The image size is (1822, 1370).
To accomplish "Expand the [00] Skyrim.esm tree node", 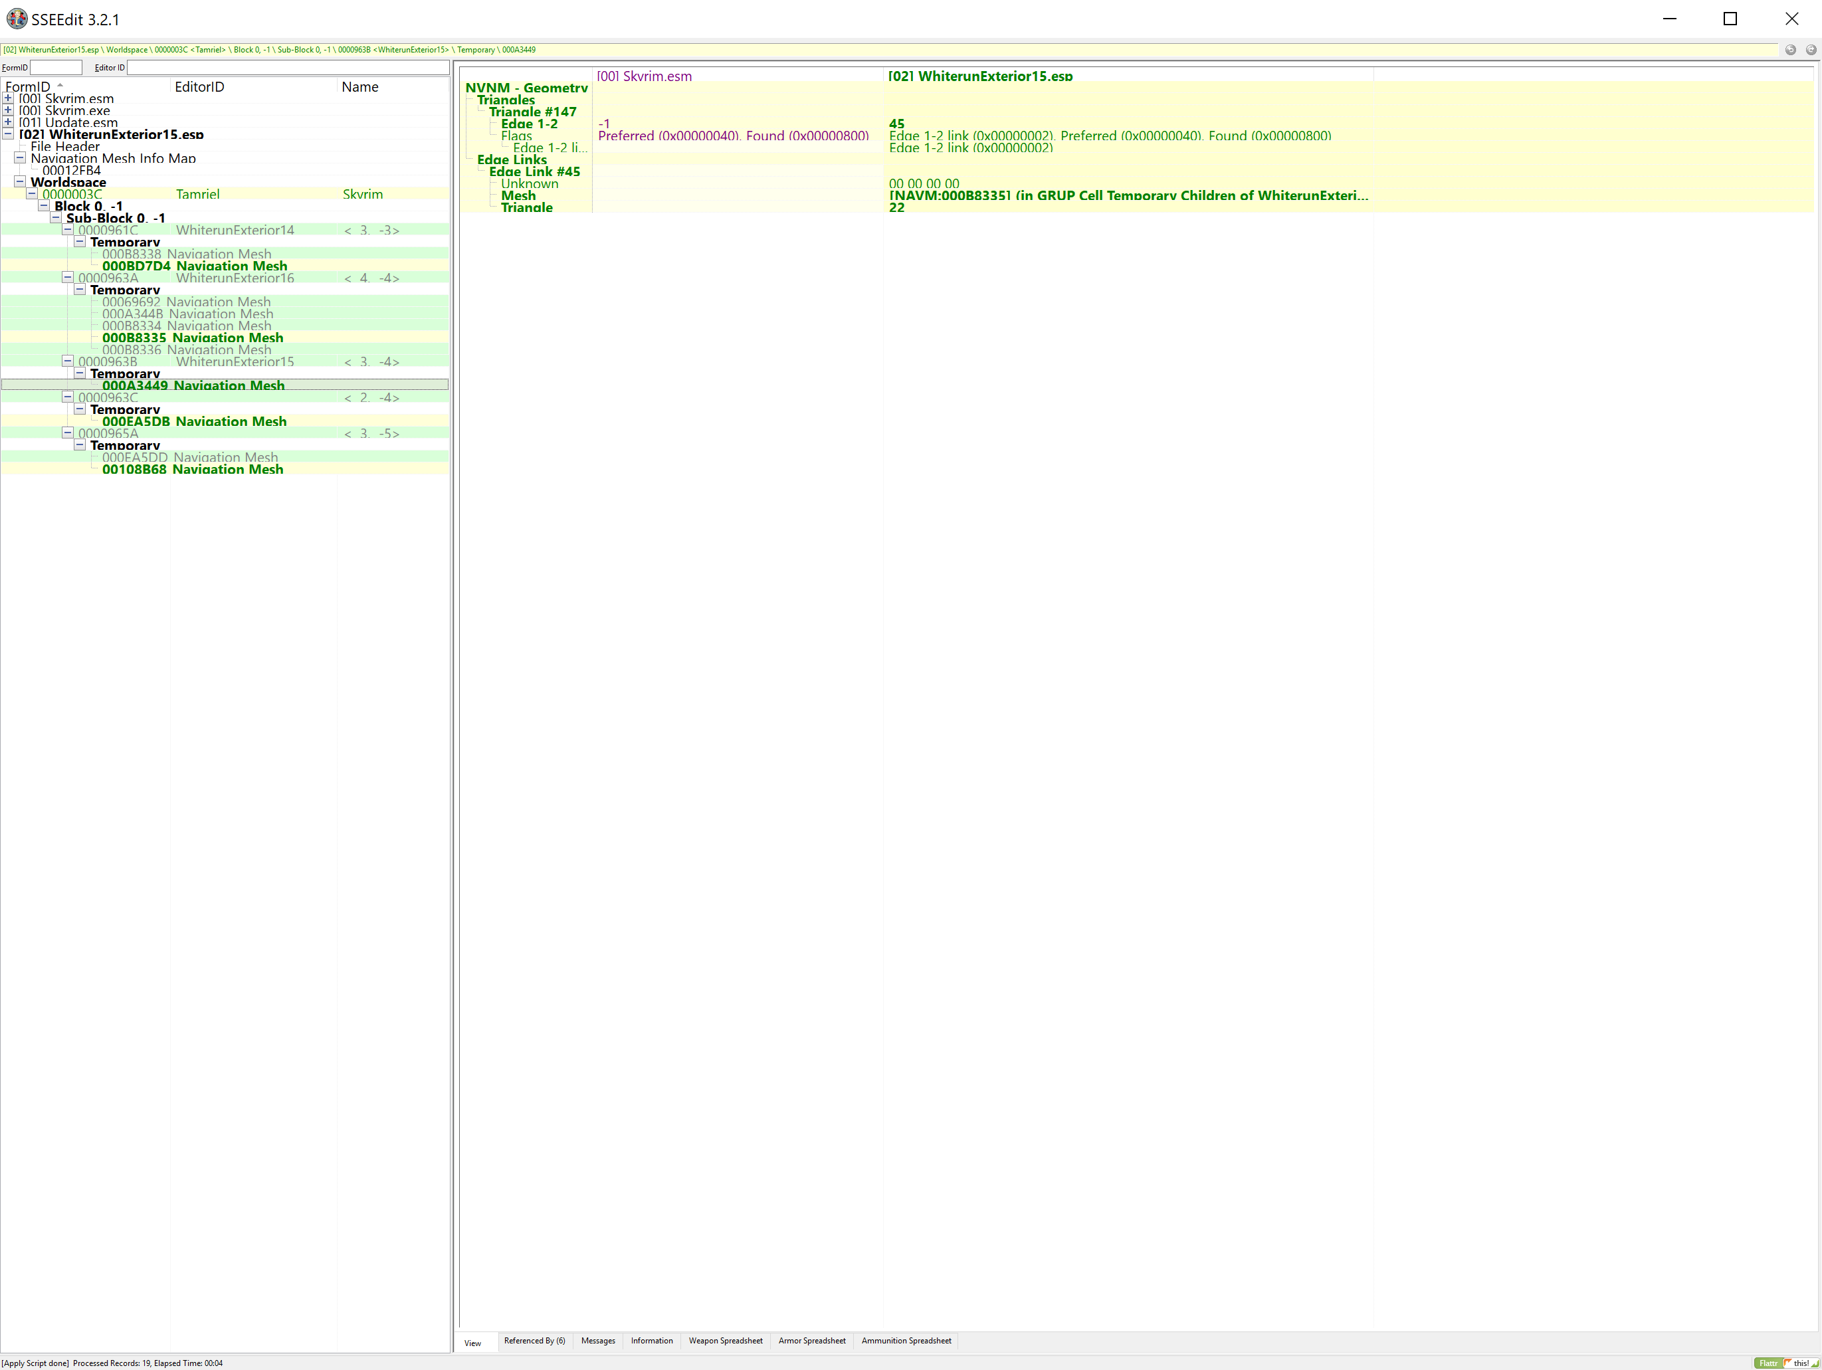I will click(8, 98).
